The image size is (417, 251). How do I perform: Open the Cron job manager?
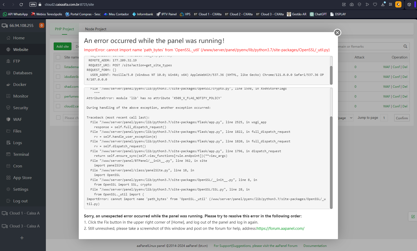click(17, 166)
